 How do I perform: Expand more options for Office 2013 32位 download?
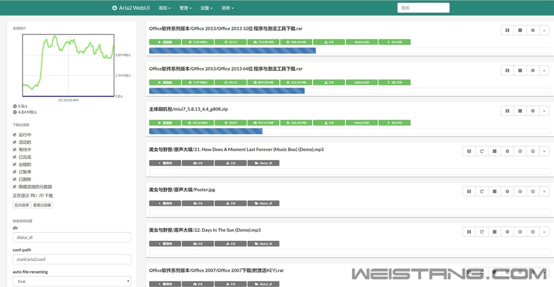[x=544, y=31]
